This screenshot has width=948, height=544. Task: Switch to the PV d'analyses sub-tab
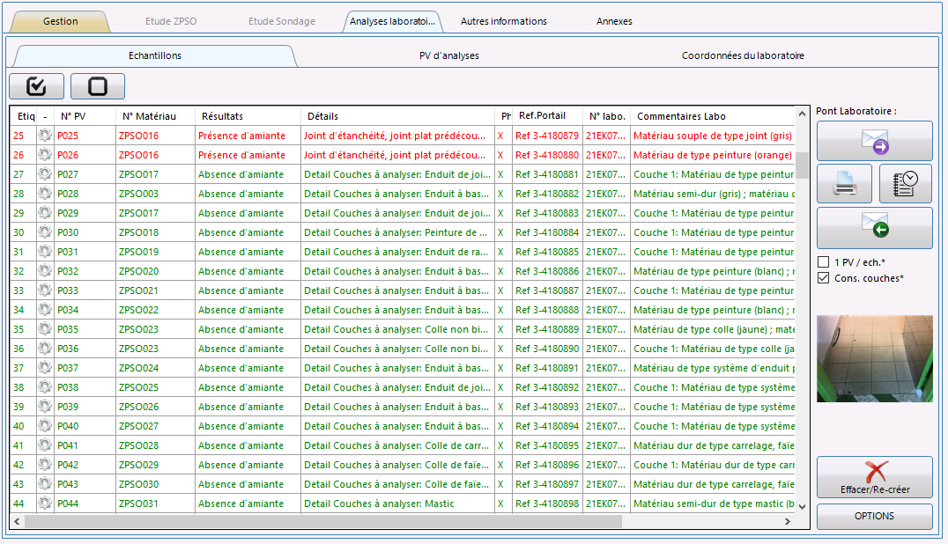point(449,55)
